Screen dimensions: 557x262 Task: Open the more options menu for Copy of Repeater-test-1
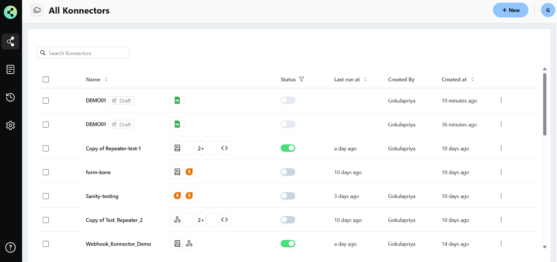click(x=501, y=148)
